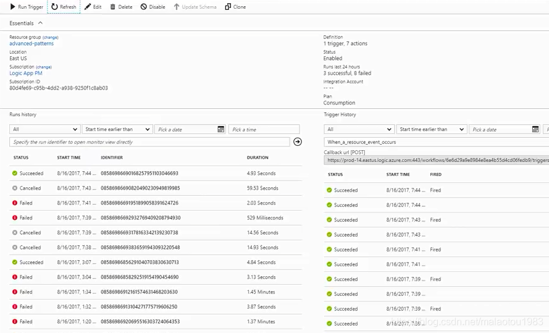Click cancelled status icon of 59.53 Seconds run

[x=15, y=188]
